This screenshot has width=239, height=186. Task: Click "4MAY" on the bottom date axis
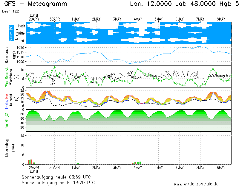(x=138, y=168)
